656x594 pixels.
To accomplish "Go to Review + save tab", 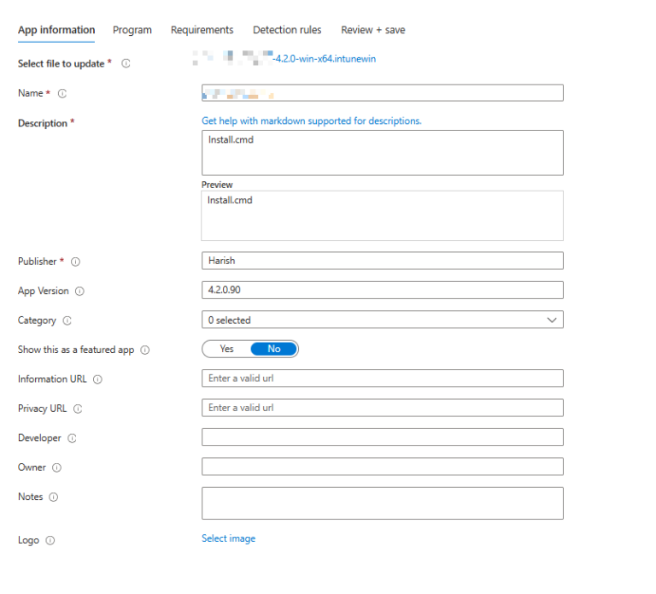I will point(373,30).
